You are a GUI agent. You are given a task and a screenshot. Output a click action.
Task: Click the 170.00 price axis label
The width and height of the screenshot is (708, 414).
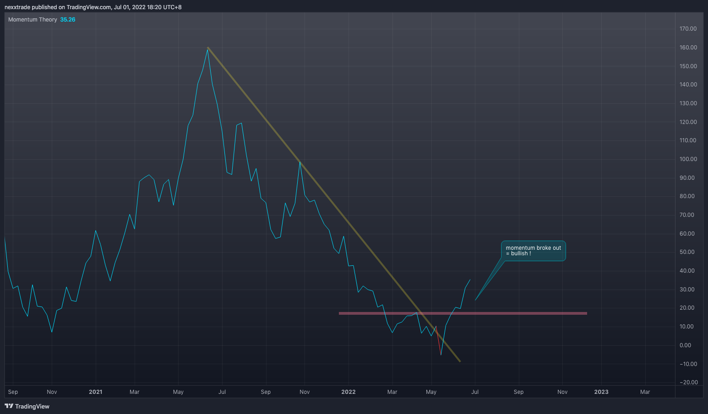pos(688,29)
